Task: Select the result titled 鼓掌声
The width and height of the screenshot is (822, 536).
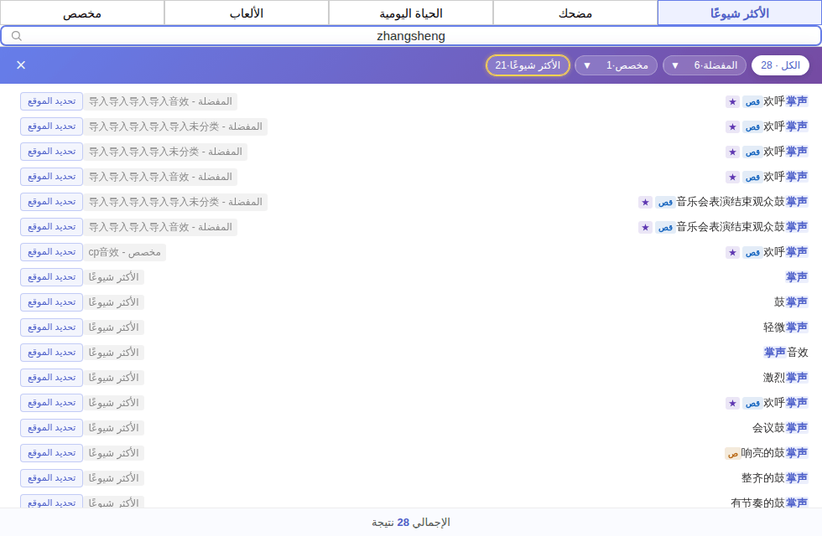Action: pyautogui.click(x=791, y=302)
